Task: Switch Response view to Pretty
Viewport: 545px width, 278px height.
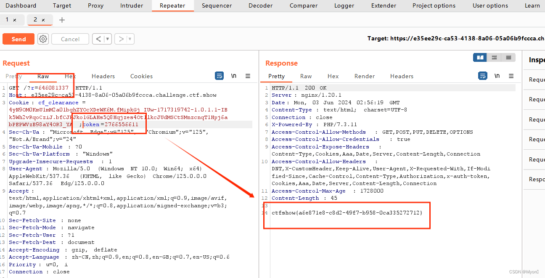Action: [x=276, y=76]
